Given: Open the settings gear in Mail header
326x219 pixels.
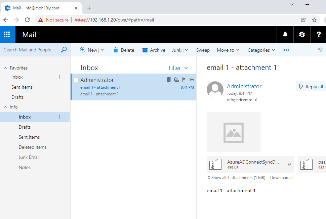Looking at the screenshot, I should pyautogui.click(x=302, y=35).
